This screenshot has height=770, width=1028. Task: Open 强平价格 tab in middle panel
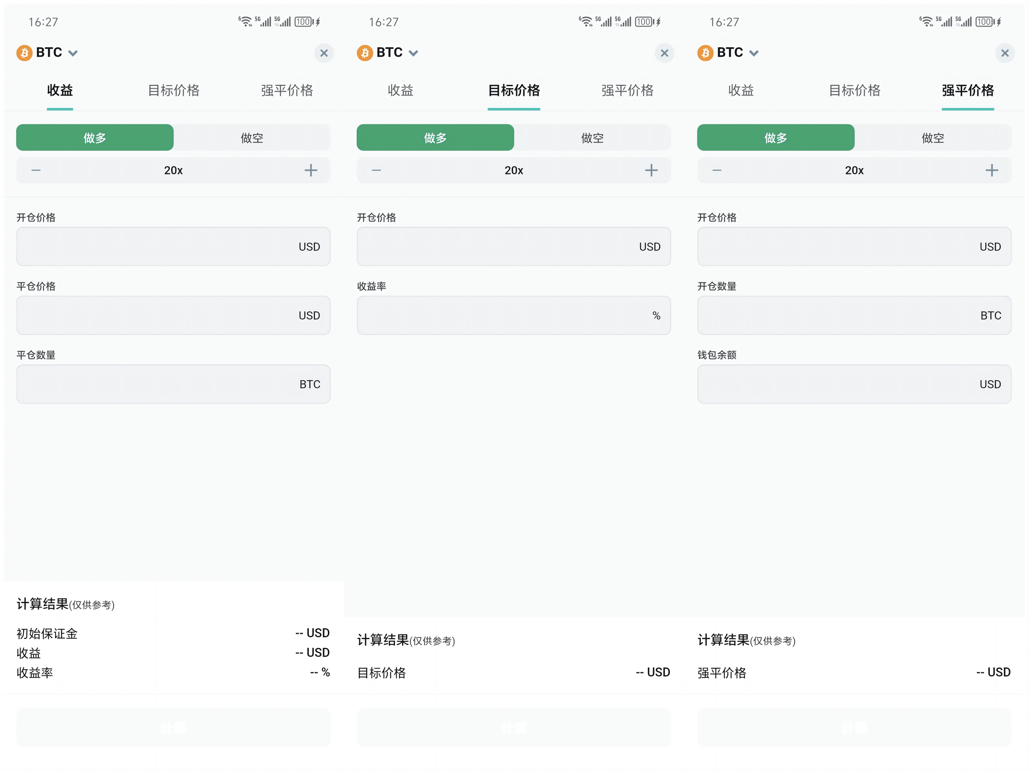(x=627, y=90)
